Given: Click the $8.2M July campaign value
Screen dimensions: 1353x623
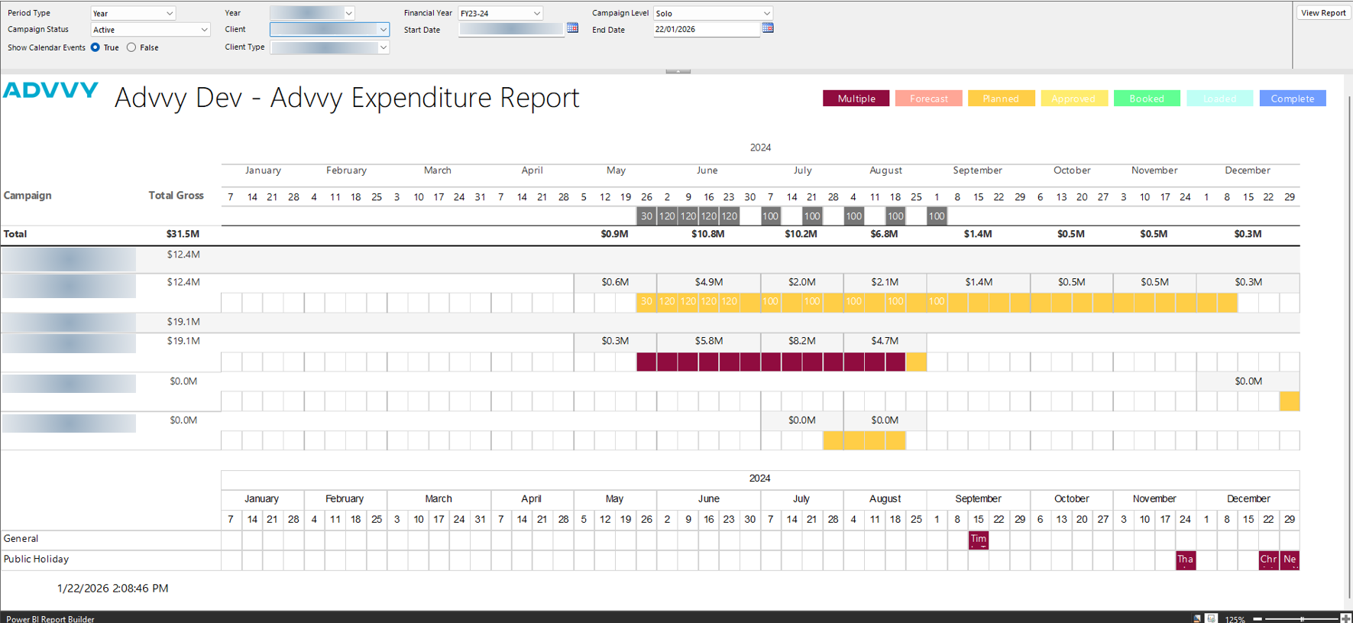Looking at the screenshot, I should [802, 341].
